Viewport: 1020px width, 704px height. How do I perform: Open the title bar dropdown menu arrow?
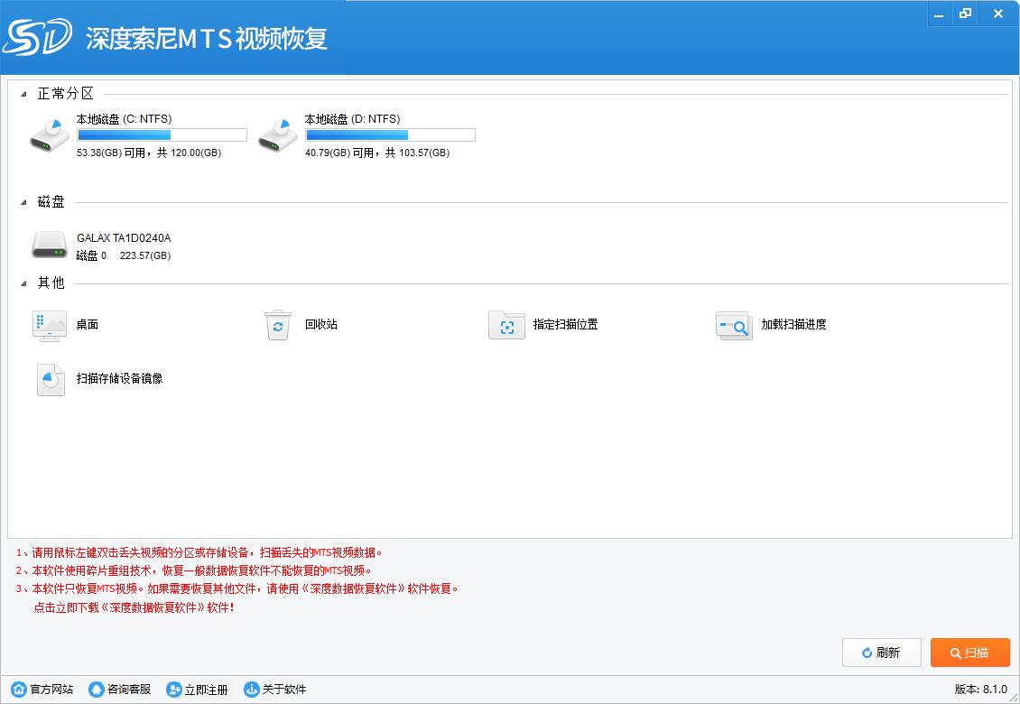coord(938,14)
